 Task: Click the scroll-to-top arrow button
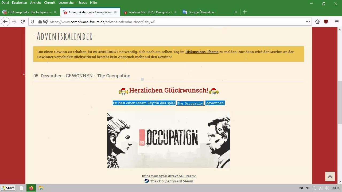pyautogui.click(x=330, y=177)
